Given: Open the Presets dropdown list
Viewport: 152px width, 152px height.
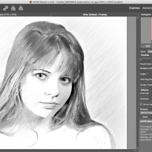Looking at the screenshot, I should pyautogui.click(x=146, y=113).
